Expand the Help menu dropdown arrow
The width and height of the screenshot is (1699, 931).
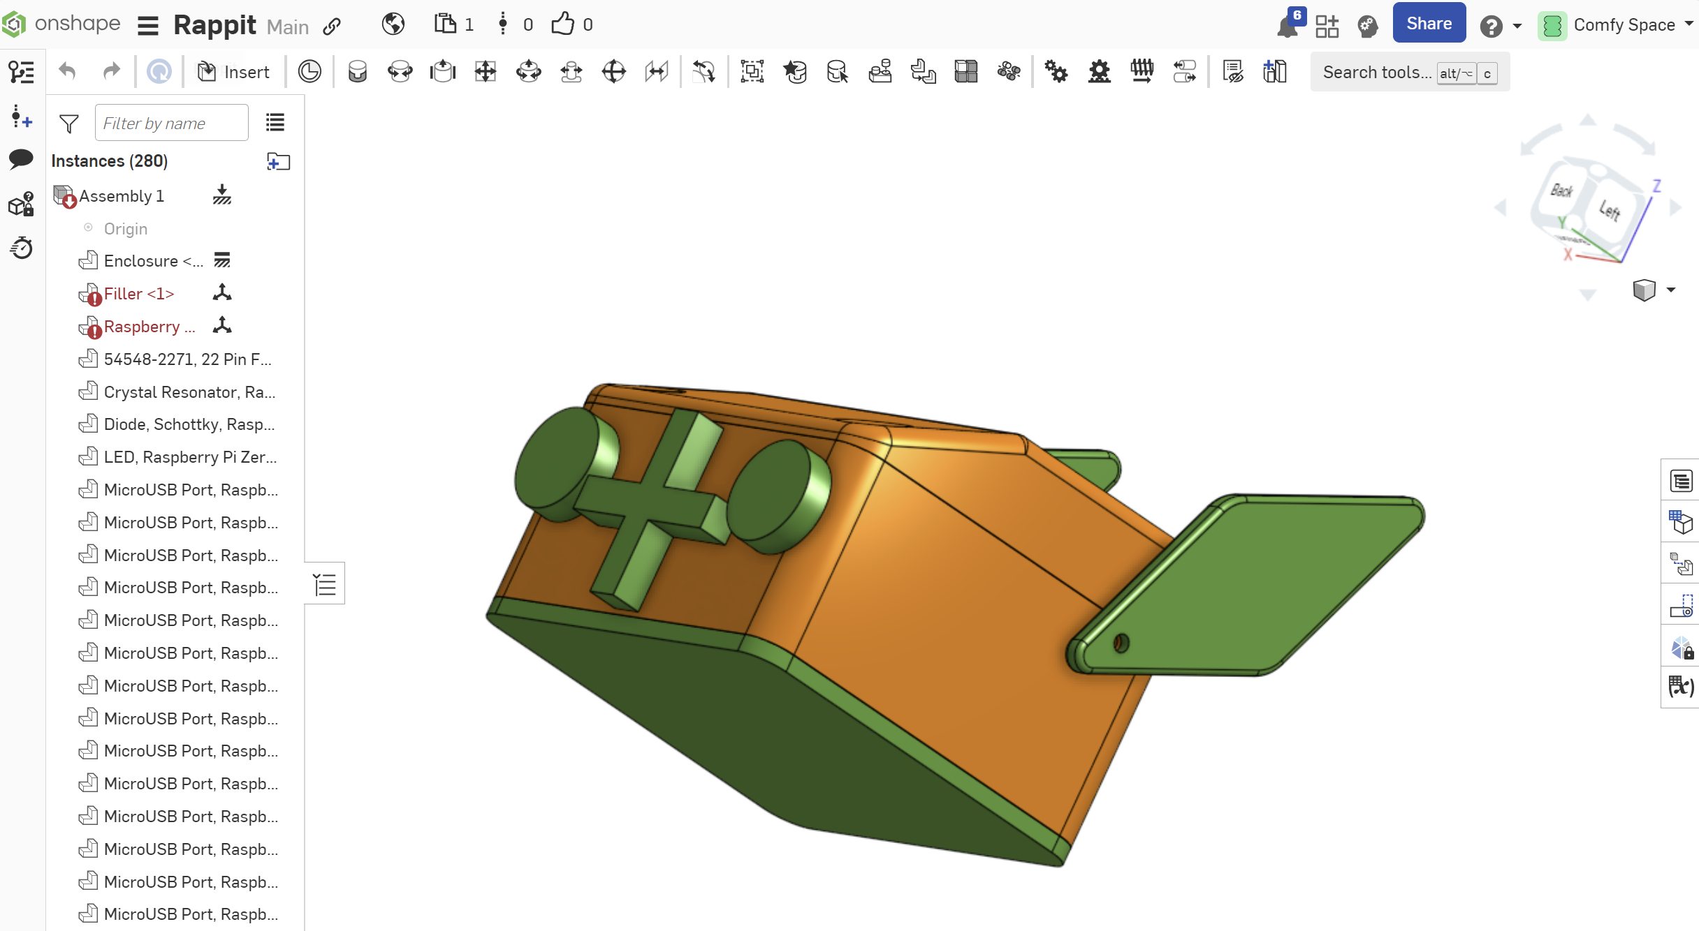1517,27
